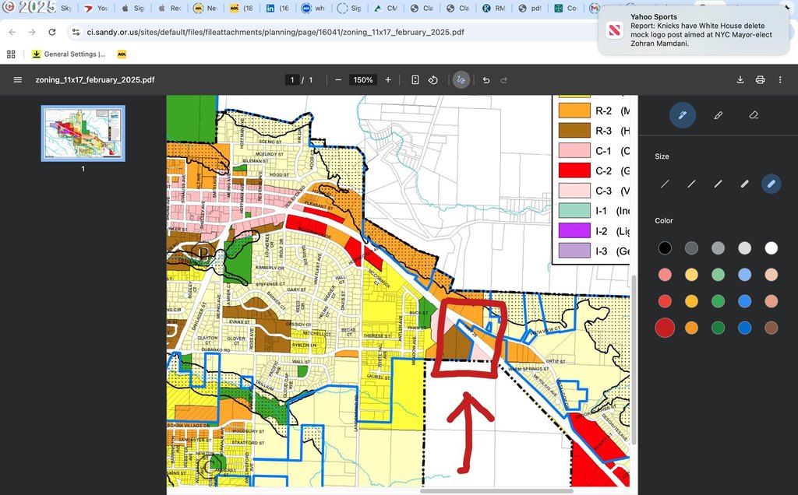Screen dimensions: 798x495
Task: Pick the black color swatch
Action: (665, 248)
